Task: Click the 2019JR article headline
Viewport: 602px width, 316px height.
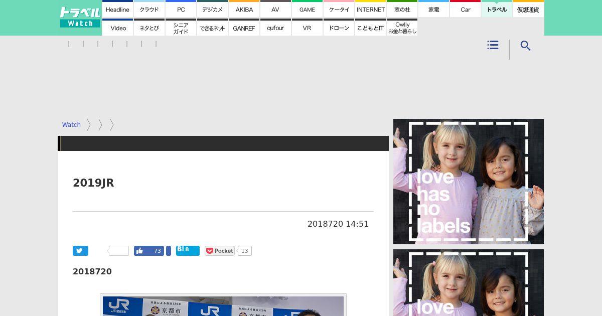Action: [93, 183]
